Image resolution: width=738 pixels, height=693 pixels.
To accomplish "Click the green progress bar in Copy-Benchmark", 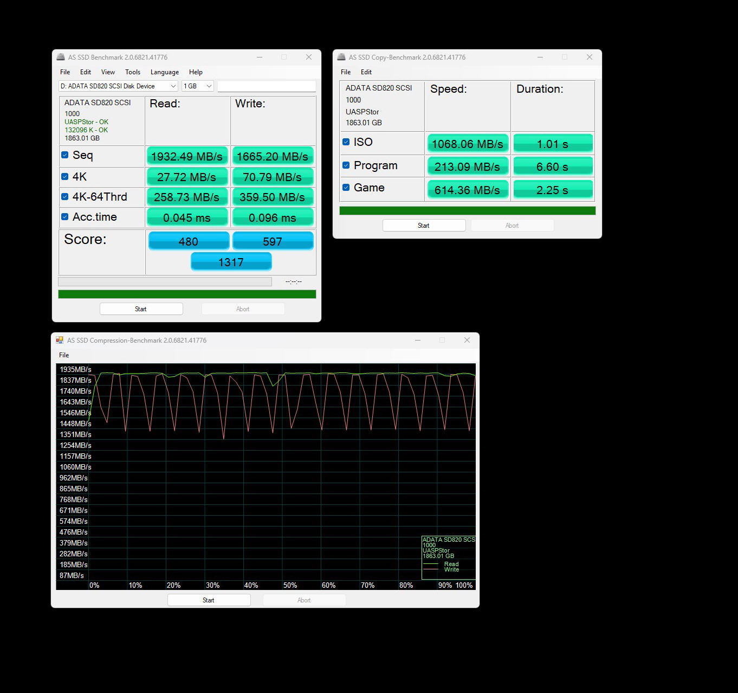I will point(467,210).
